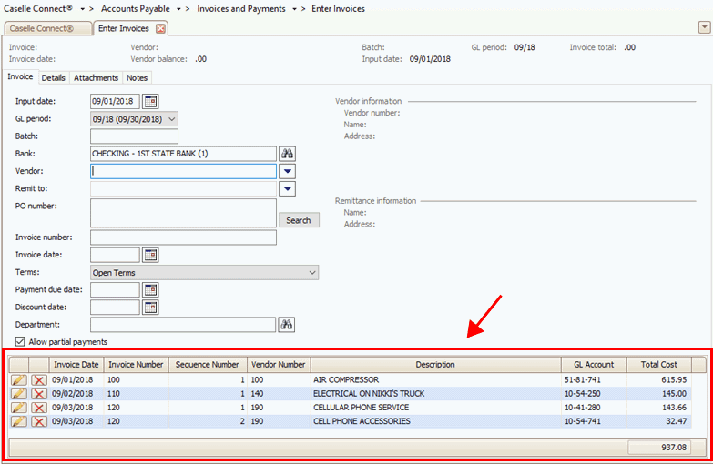Screen dimensions: 713x464
Task: Click the Invoice number input field
Action: (x=183, y=237)
